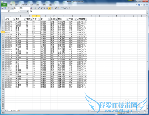The image size is (149, 115).
Task: Open the 学历 column filter dropdown
Action: (x=76, y=19)
